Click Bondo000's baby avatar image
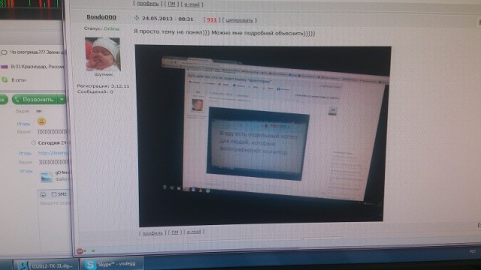 (x=102, y=54)
